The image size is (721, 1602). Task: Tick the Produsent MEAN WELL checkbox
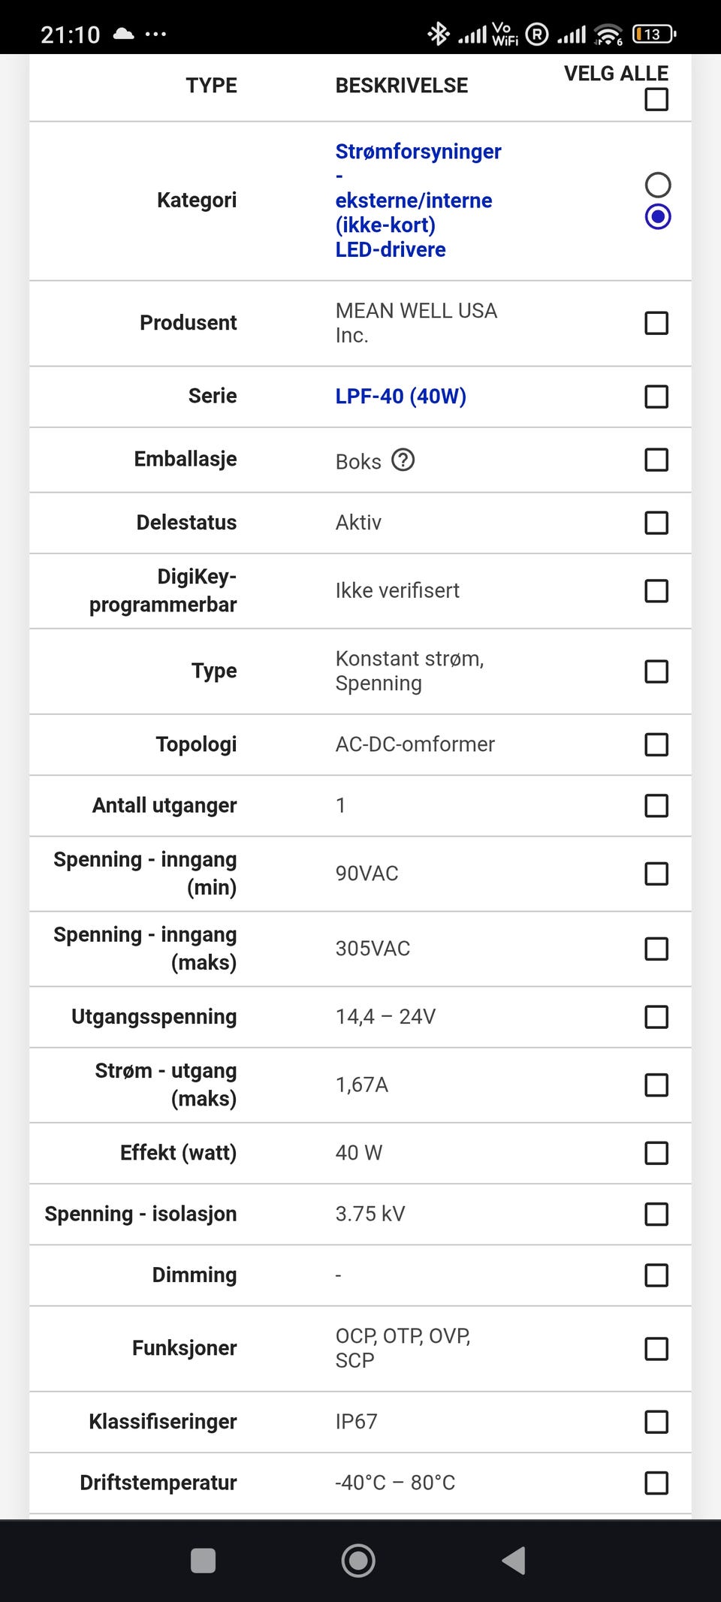[x=656, y=323]
